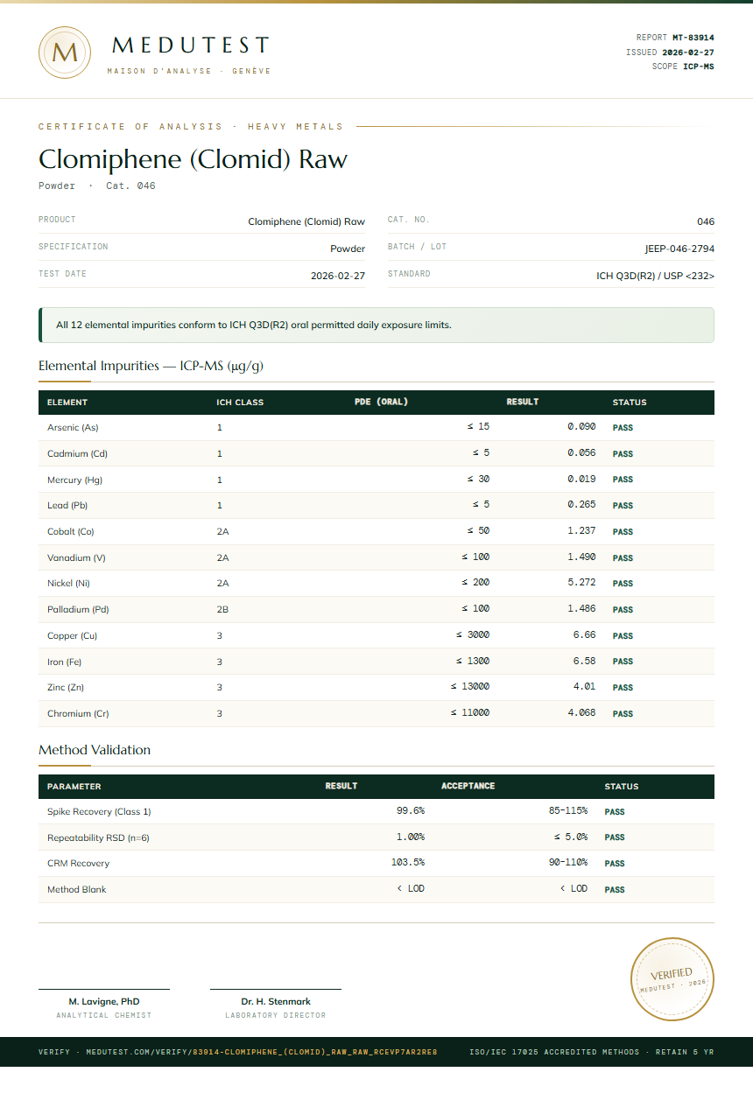Image resolution: width=753 pixels, height=1093 pixels.
Task: Click the RESULT header in impurities table
Action: pos(523,403)
